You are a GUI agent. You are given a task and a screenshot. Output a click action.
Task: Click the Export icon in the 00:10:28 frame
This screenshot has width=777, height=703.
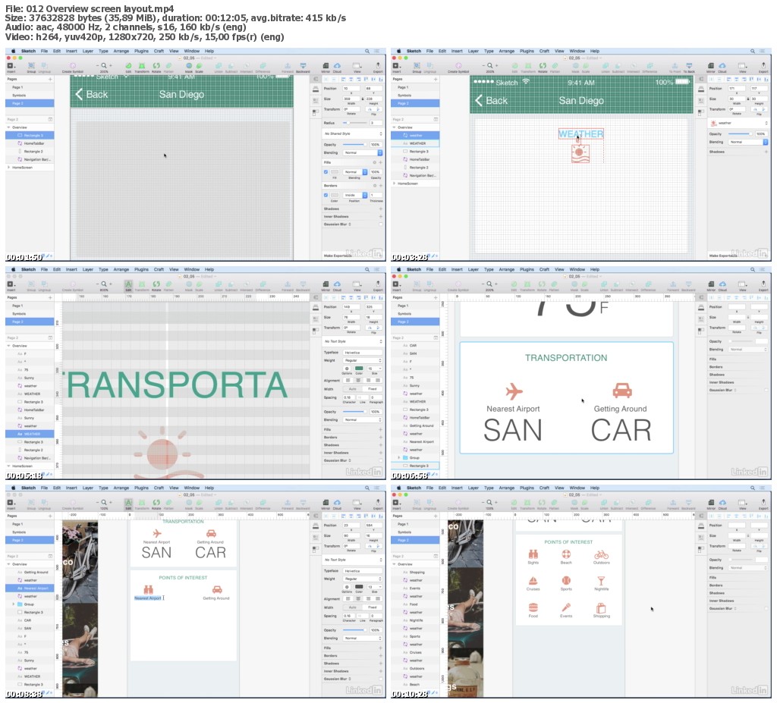click(763, 502)
